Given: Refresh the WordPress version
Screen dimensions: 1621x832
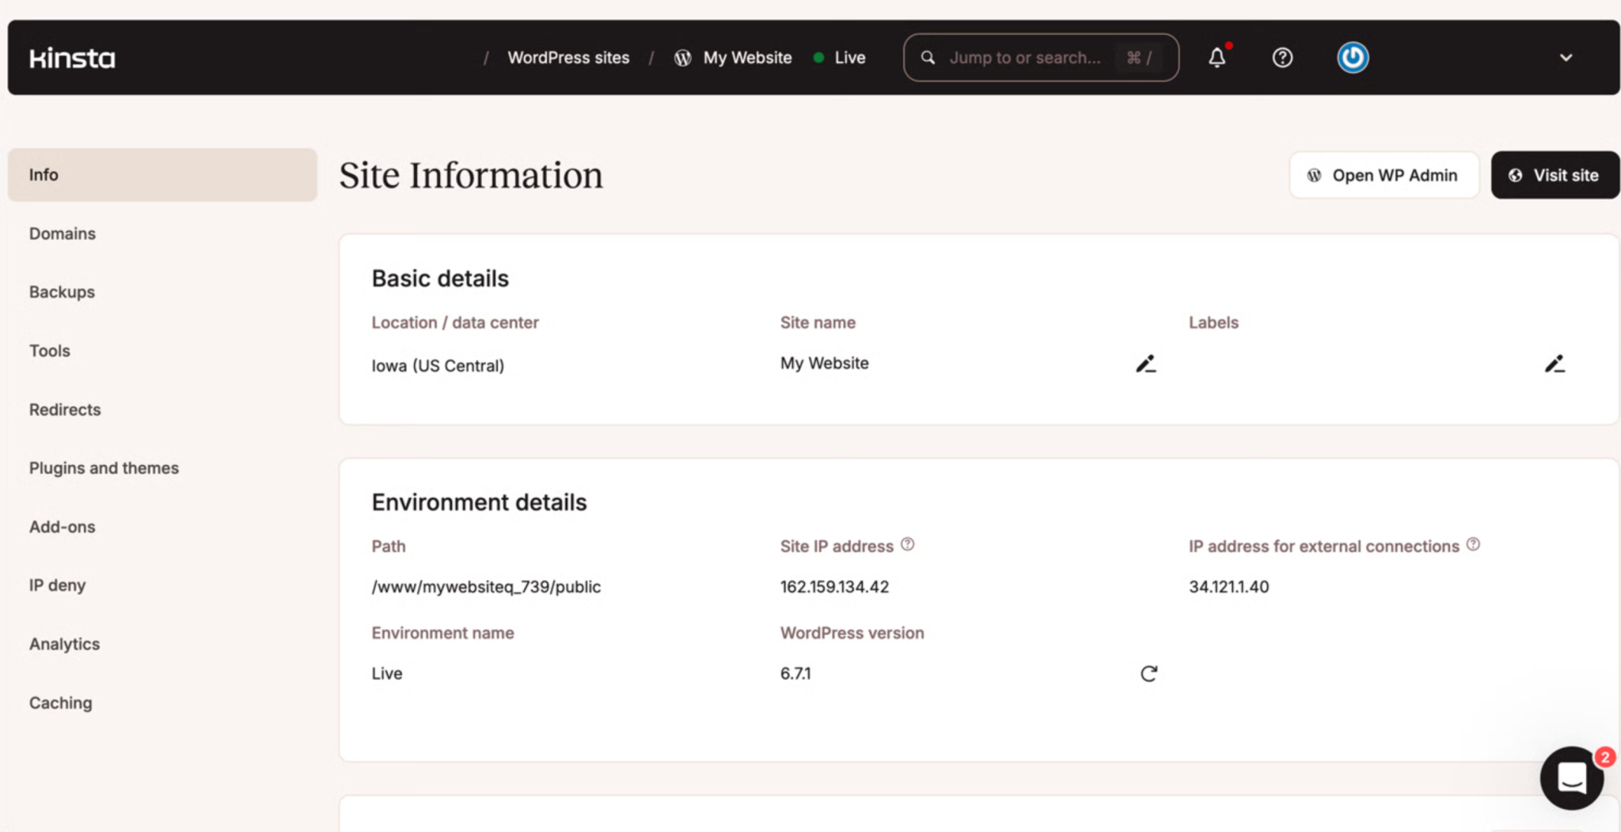Looking at the screenshot, I should click(x=1148, y=673).
